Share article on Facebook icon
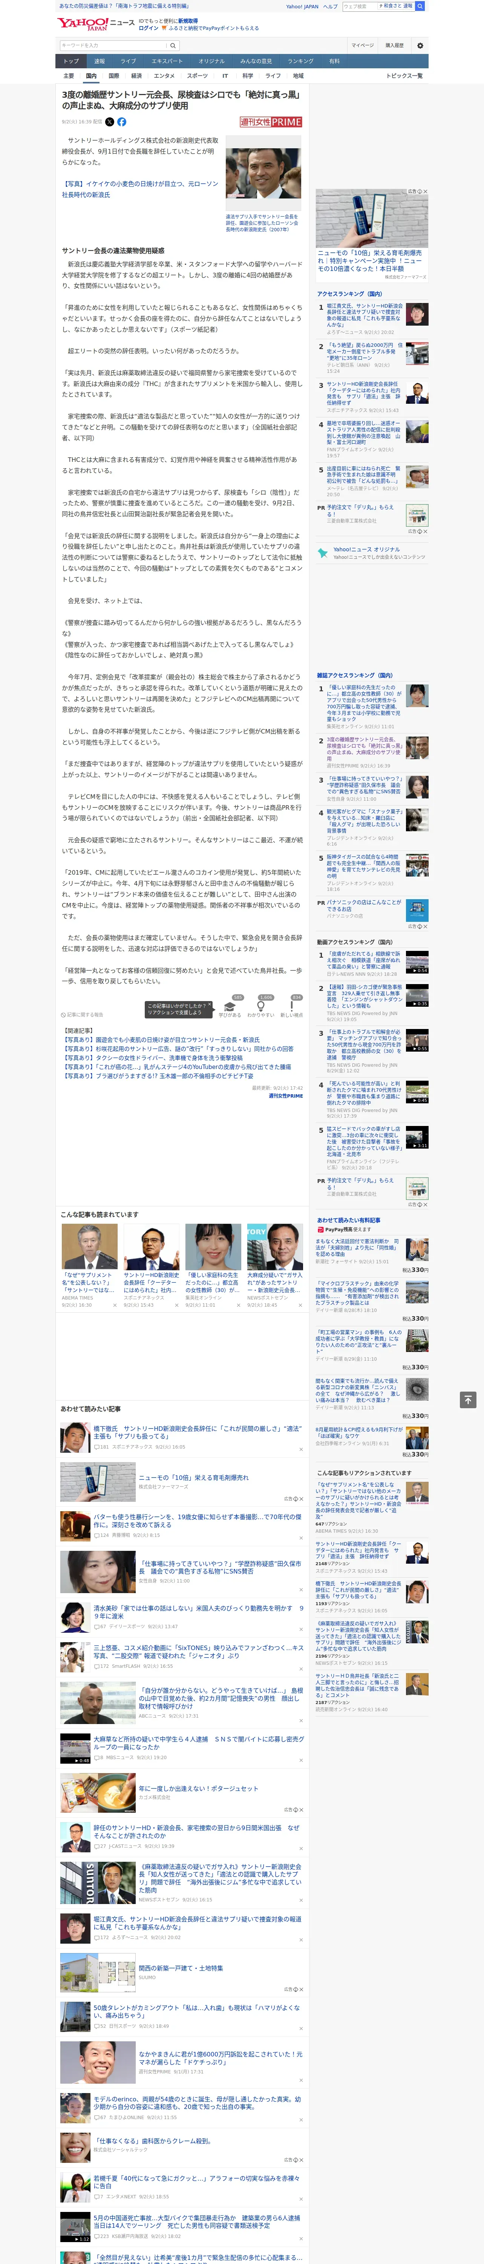The image size is (484, 2264). [122, 122]
